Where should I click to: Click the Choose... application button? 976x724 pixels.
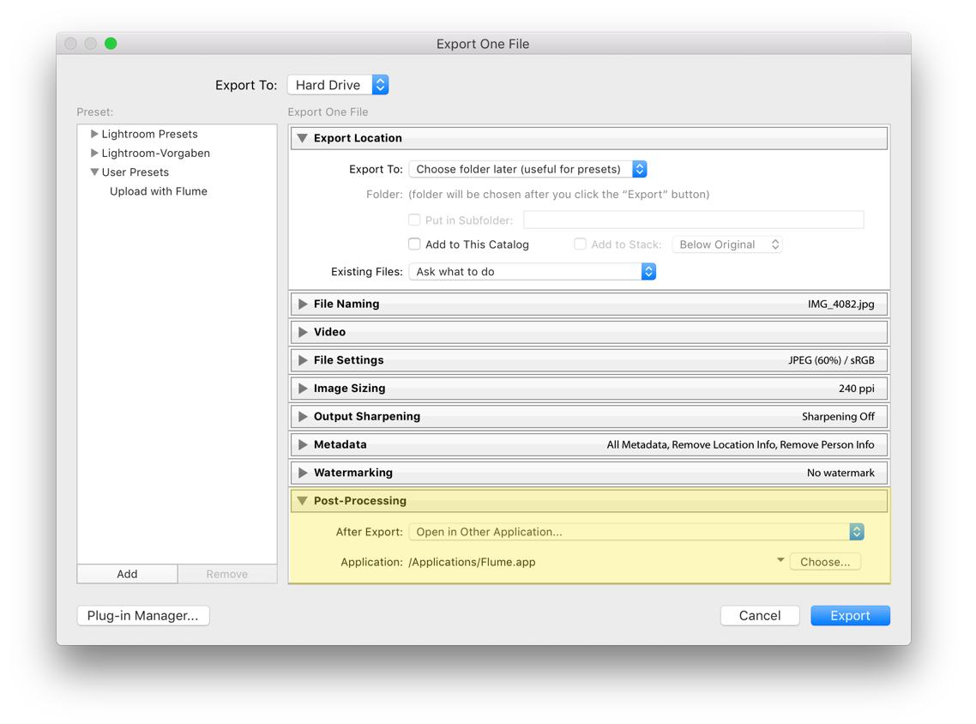pyautogui.click(x=825, y=562)
